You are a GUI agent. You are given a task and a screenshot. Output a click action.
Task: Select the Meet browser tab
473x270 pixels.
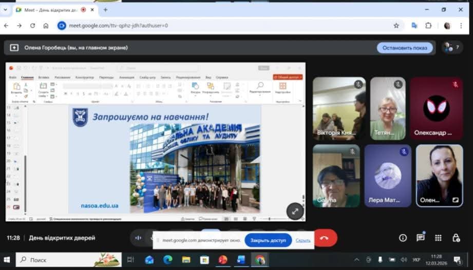point(49,9)
